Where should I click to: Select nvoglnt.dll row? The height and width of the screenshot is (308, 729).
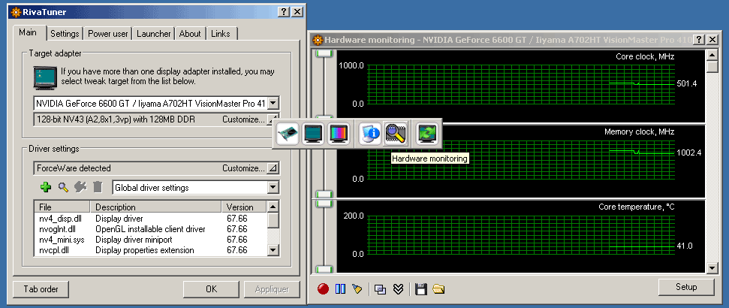click(x=151, y=229)
